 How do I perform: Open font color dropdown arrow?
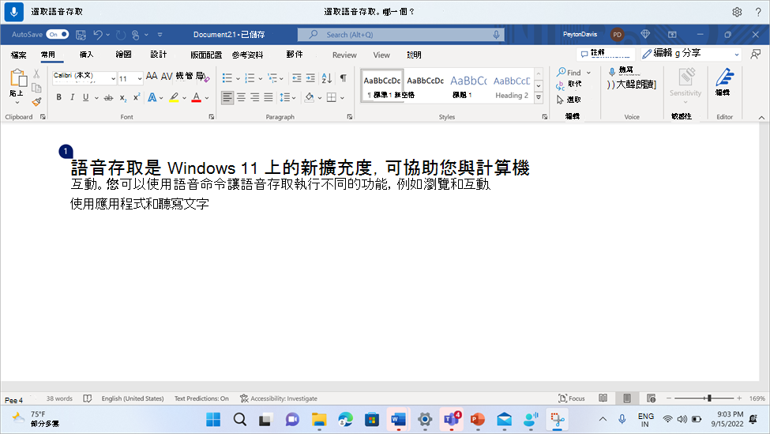207,98
